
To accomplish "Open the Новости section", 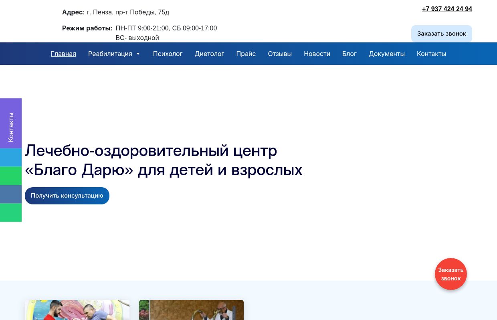I will tap(317, 54).
